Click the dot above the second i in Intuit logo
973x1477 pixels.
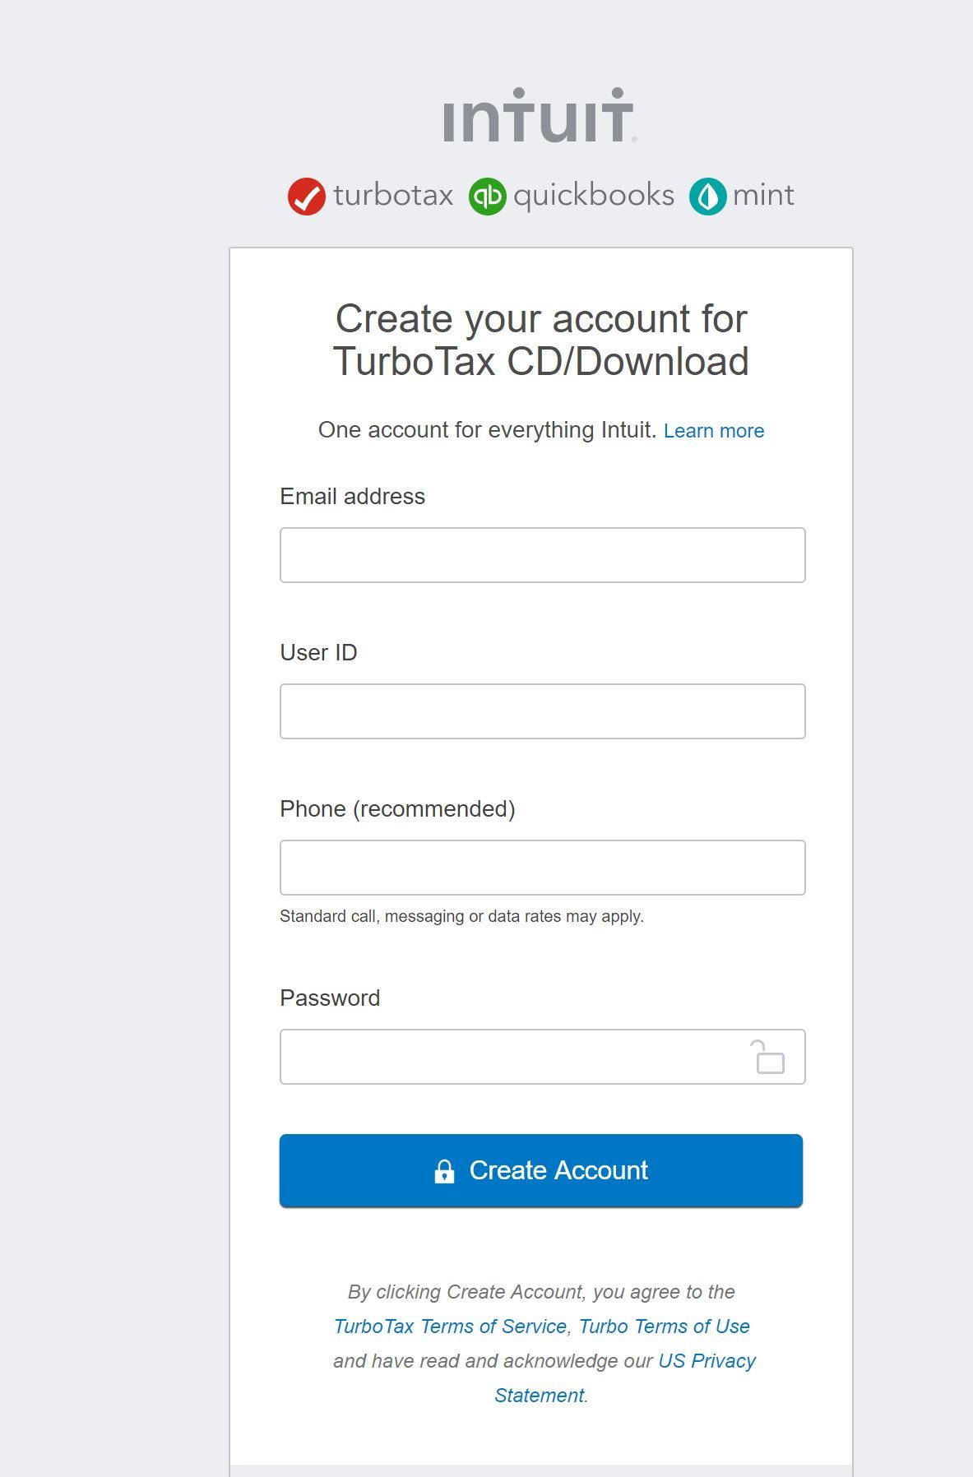coord(615,92)
